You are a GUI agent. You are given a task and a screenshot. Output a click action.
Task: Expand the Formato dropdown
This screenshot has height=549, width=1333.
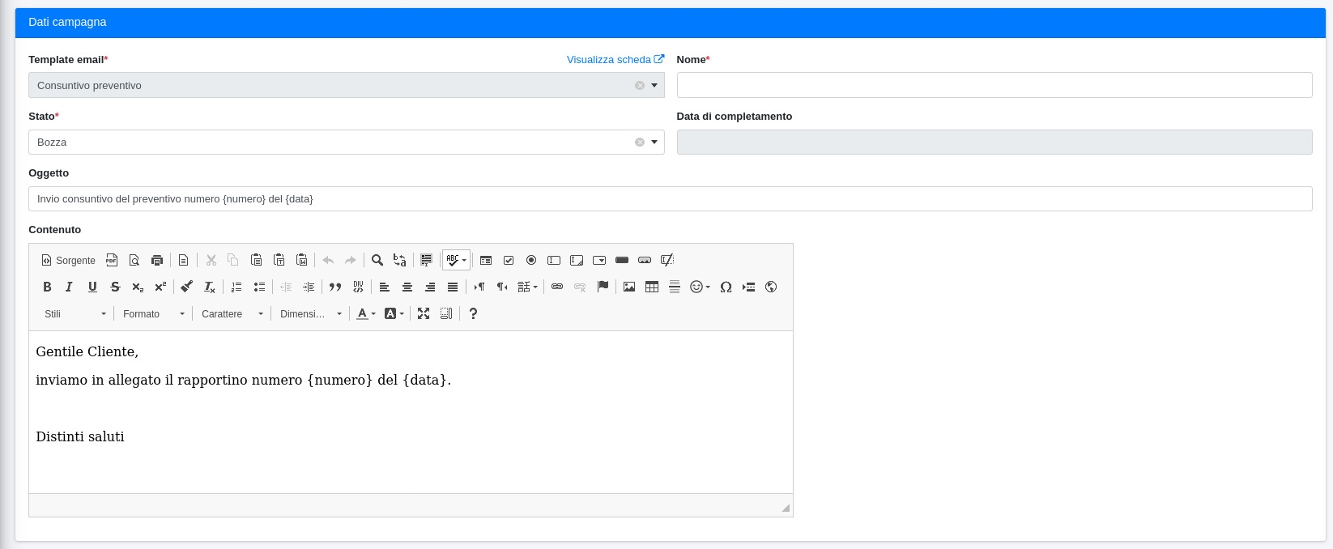[x=154, y=313]
